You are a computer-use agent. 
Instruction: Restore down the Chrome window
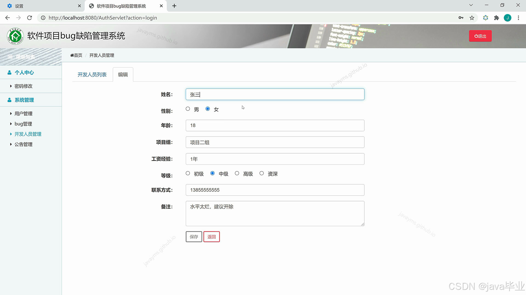pyautogui.click(x=502, y=5)
